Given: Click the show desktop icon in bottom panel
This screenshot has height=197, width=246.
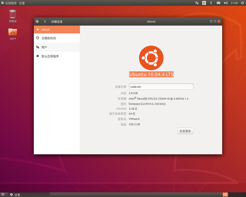Looking at the screenshot, I should pyautogui.click(x=3, y=195).
